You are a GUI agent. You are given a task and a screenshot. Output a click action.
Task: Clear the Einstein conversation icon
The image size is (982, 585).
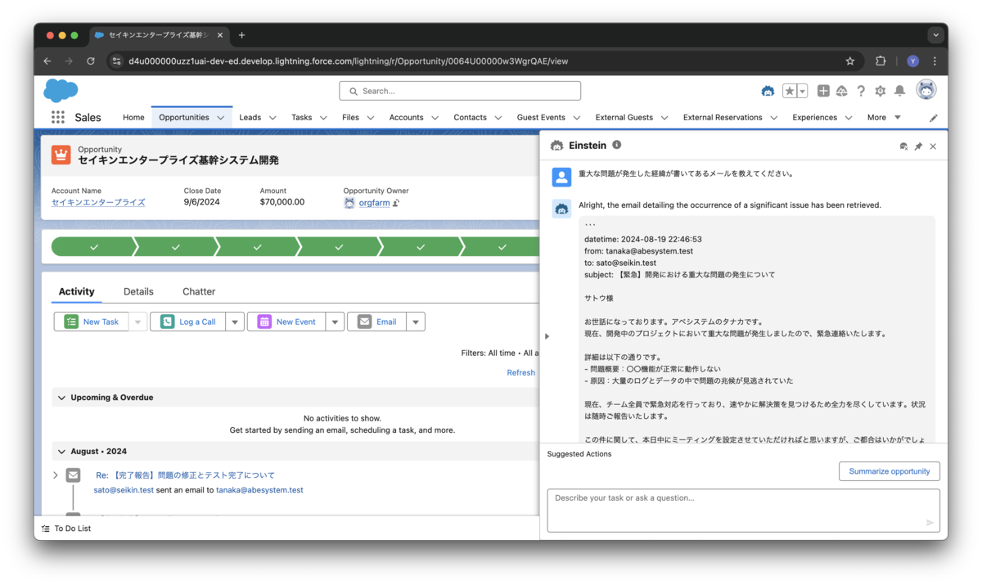pyautogui.click(x=903, y=146)
